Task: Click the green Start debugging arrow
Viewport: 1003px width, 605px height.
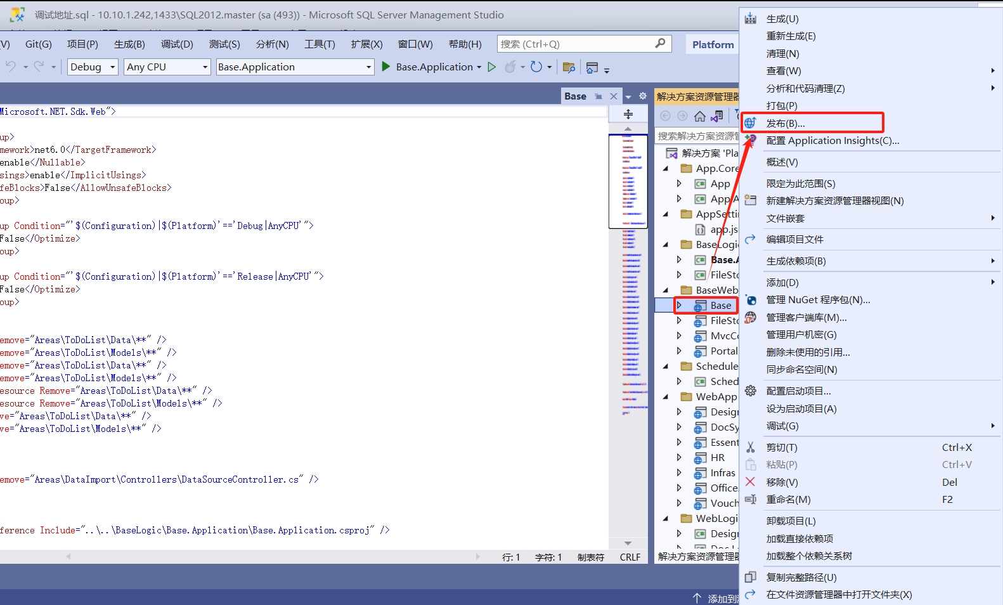Action: pyautogui.click(x=385, y=67)
